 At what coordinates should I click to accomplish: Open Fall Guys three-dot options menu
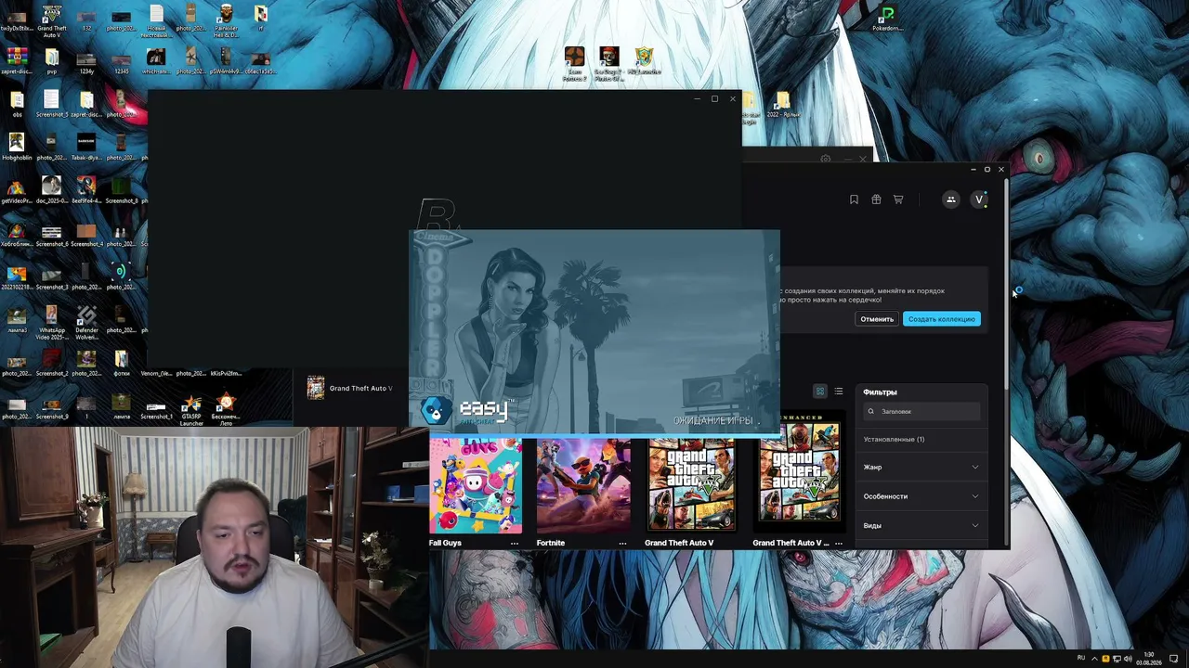pyautogui.click(x=515, y=543)
